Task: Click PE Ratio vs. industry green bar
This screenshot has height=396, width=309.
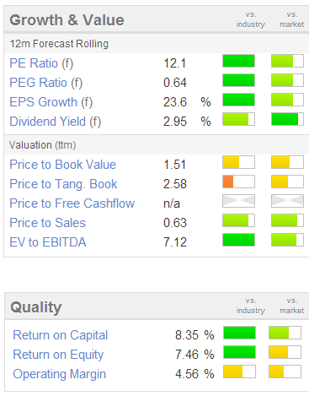Action: tap(238, 61)
